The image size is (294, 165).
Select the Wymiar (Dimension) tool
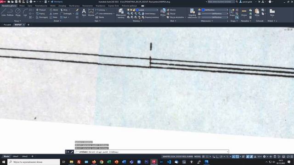[x=91, y=12]
